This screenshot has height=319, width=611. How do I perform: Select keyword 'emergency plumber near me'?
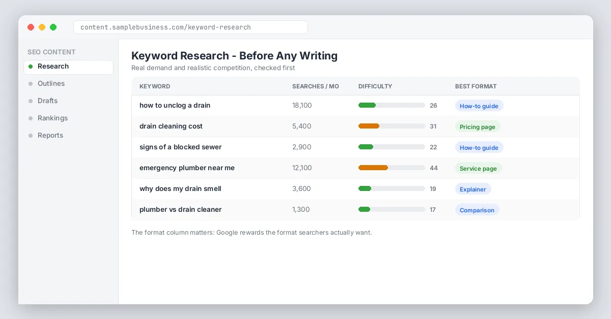(x=187, y=168)
